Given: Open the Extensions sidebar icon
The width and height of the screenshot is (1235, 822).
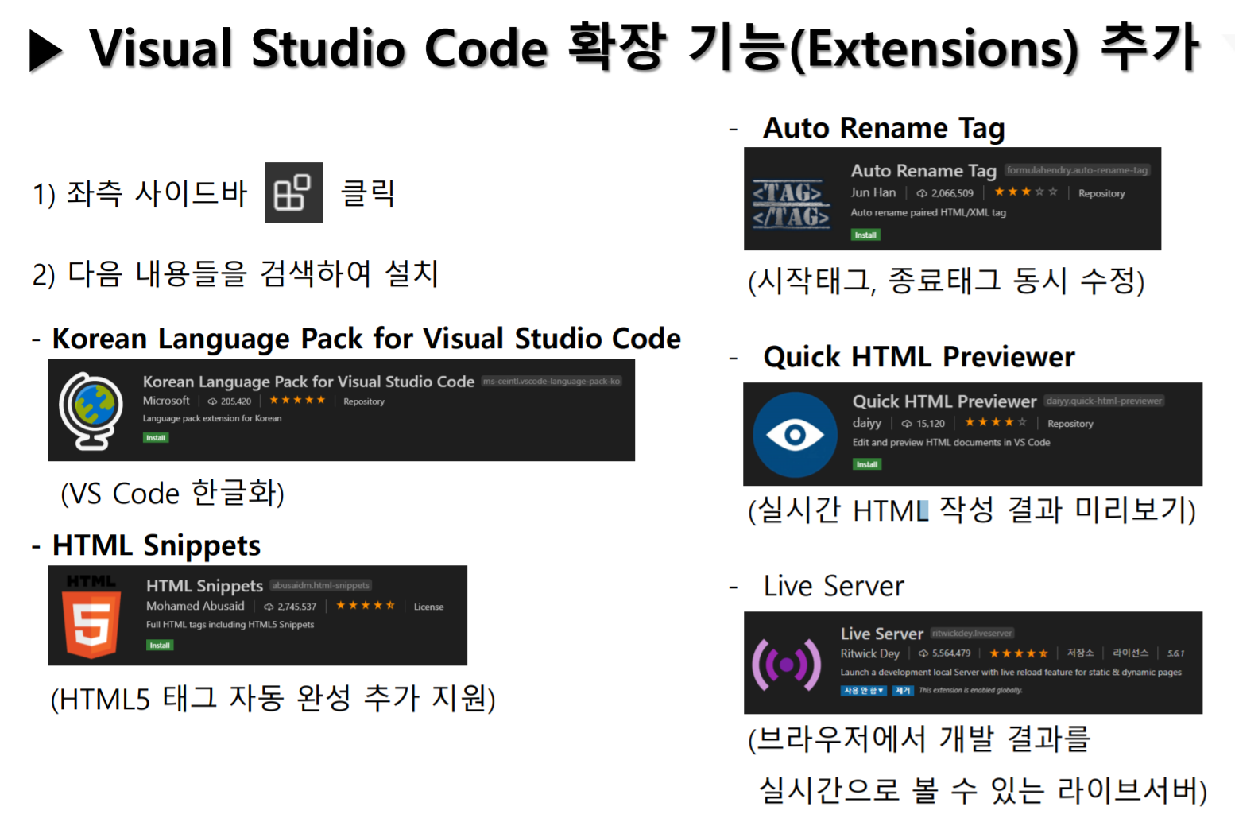Looking at the screenshot, I should pos(293,192).
